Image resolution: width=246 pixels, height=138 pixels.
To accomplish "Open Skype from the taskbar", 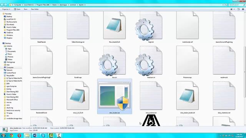I will tap(43, 135).
